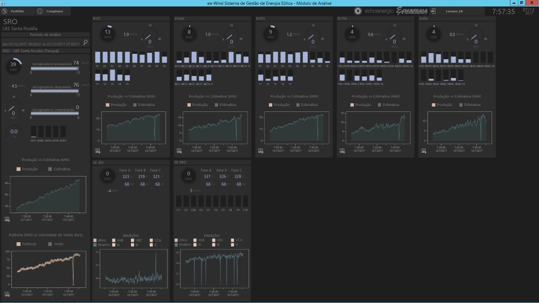Toggle Reativo measurement in the SE IBD panel

pyautogui.click(x=101, y=245)
